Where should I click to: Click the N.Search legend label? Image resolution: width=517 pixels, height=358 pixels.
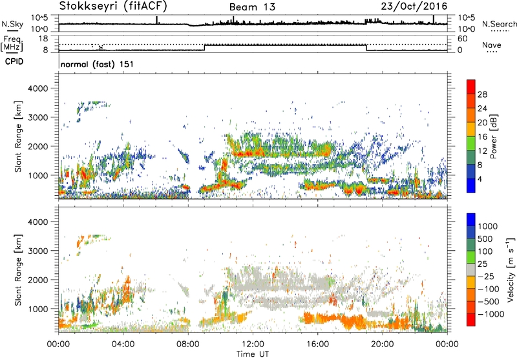coord(499,24)
